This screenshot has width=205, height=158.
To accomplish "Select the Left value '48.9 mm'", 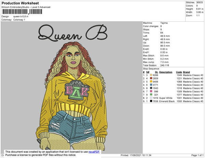I will tap(165, 36).
